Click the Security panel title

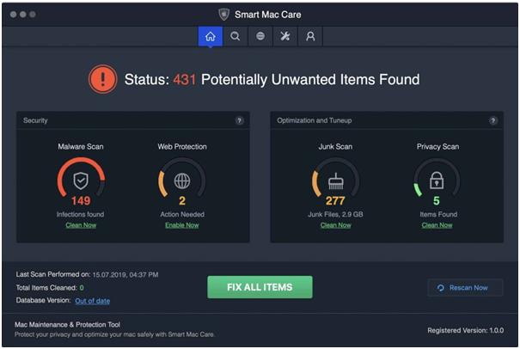click(x=35, y=120)
